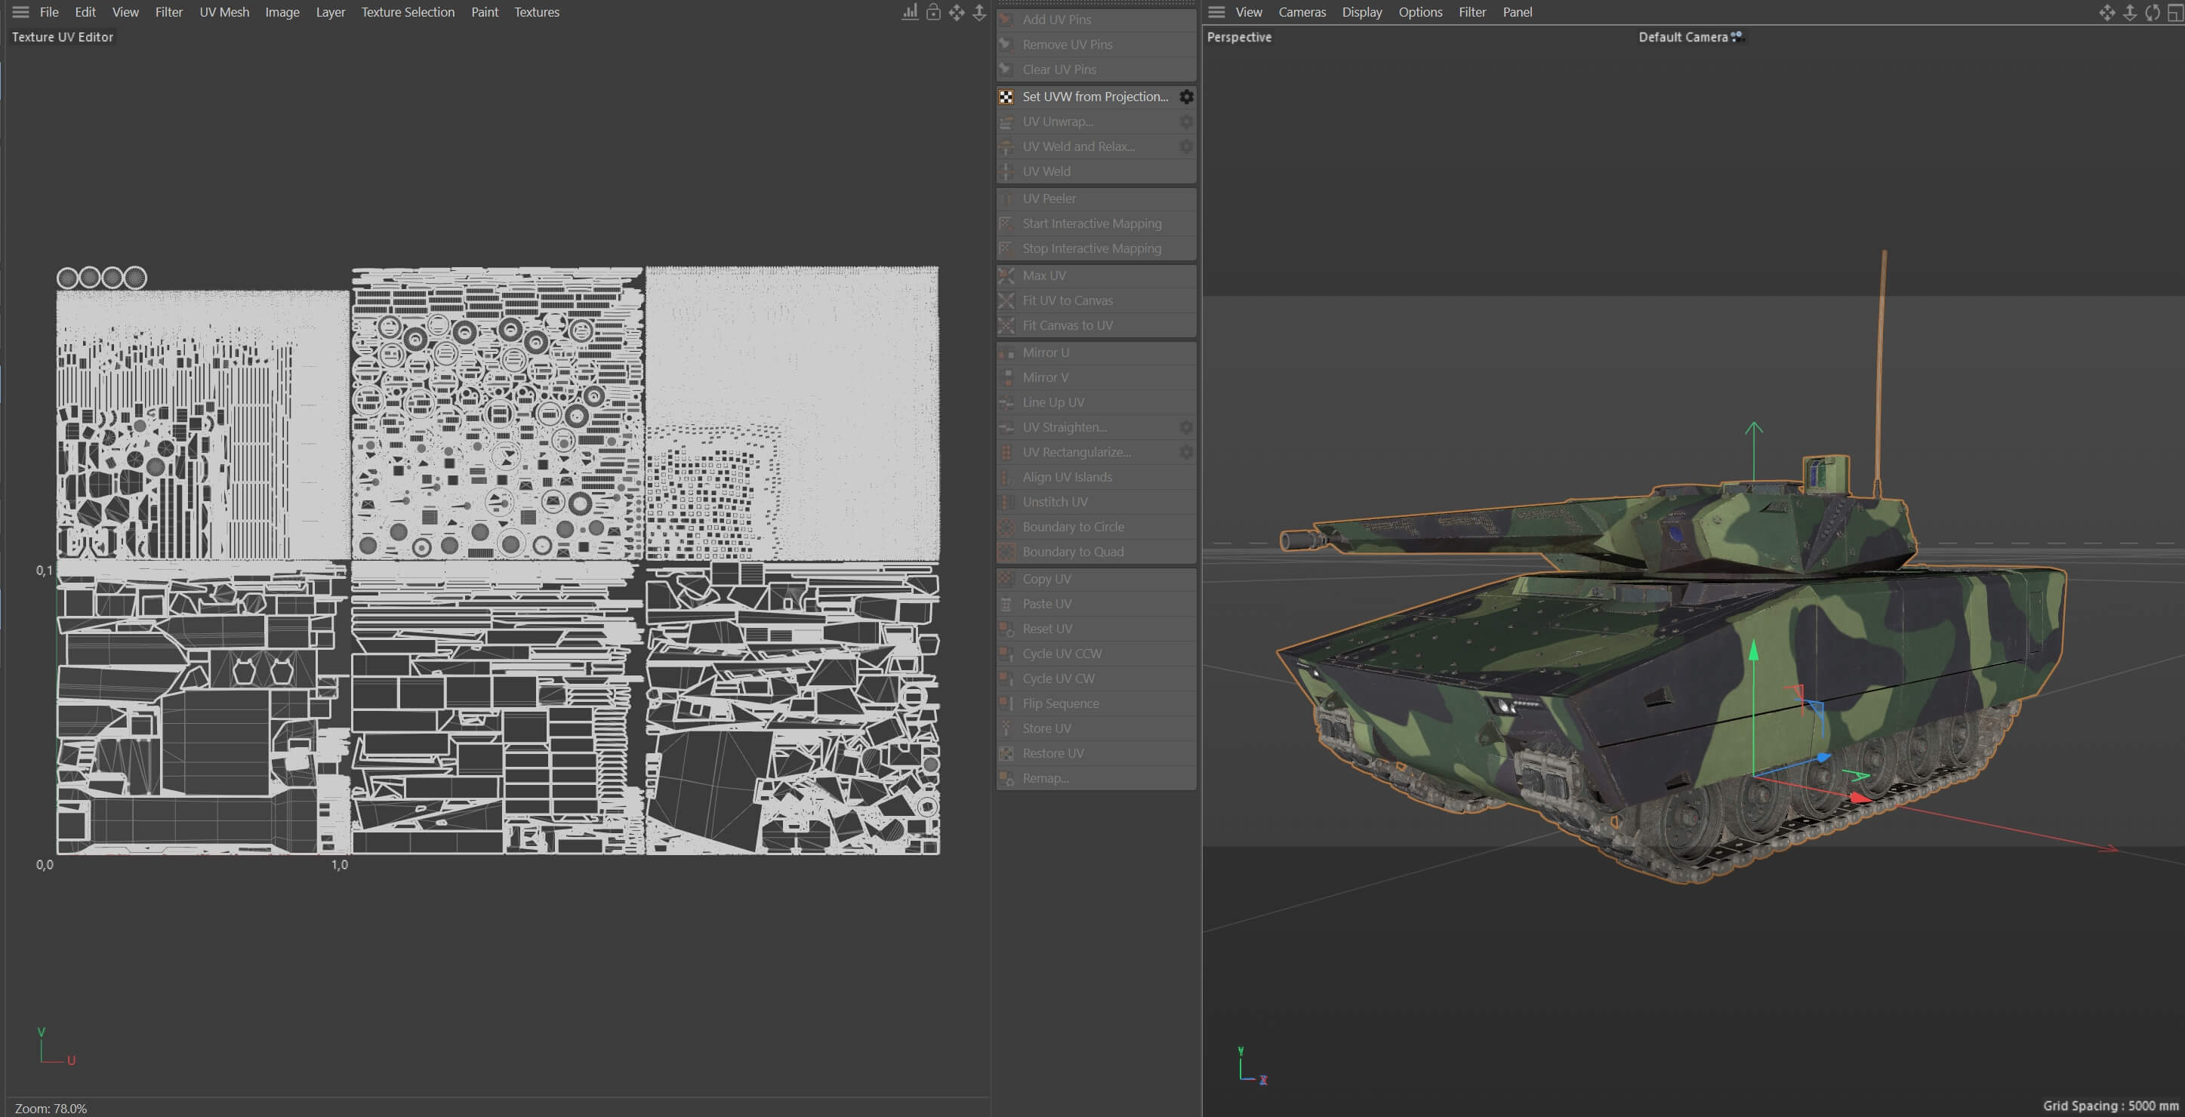Open the Texture Selection menu
Viewport: 2185px width, 1117px height.
[407, 12]
